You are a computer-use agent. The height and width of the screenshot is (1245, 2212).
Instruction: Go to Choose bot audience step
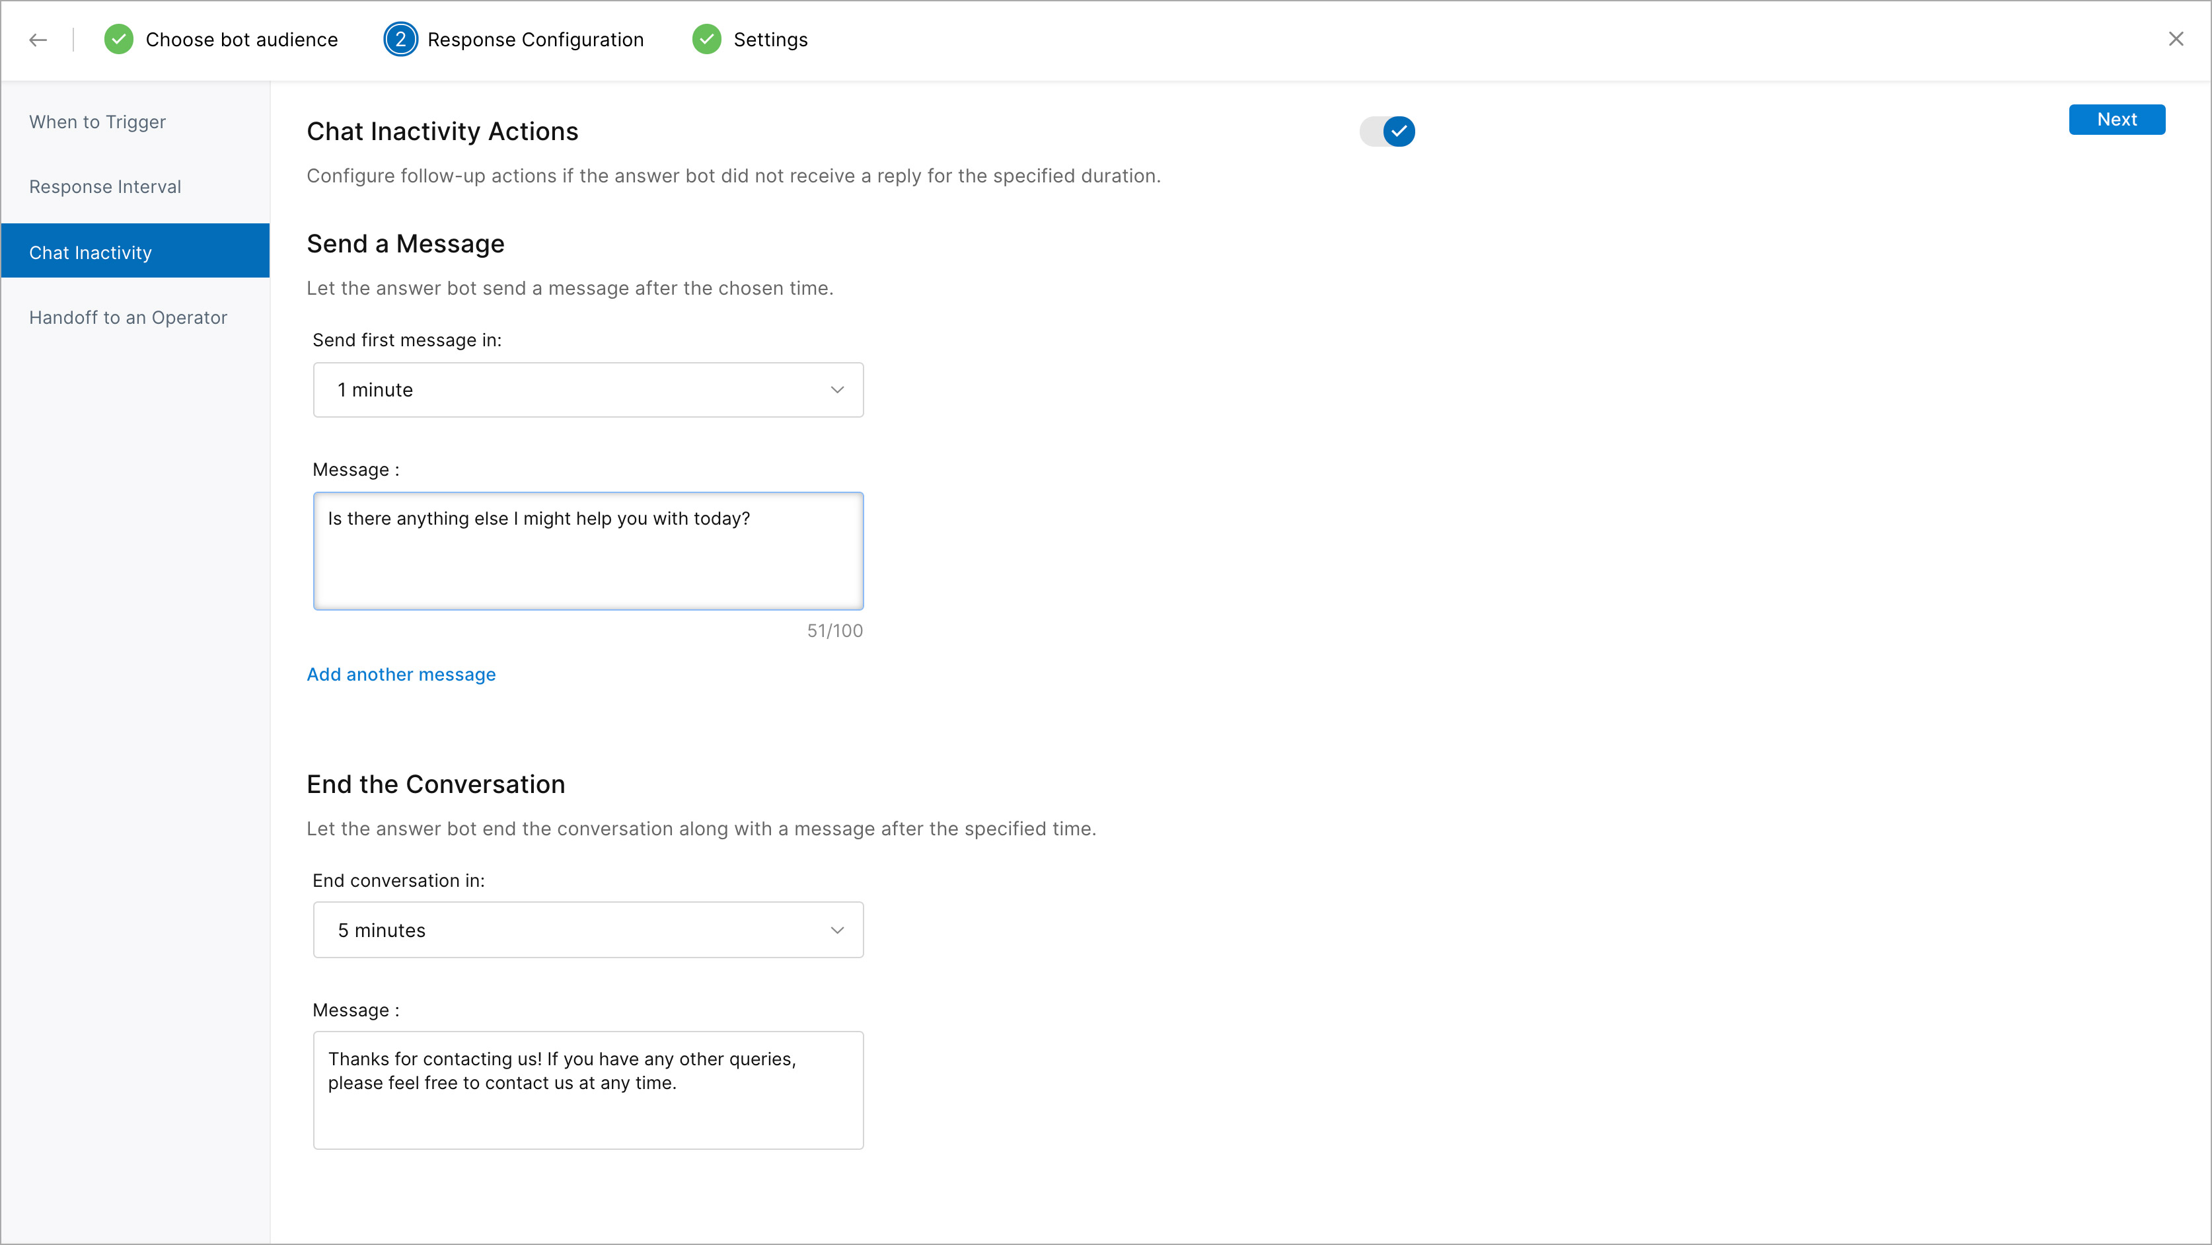241,40
